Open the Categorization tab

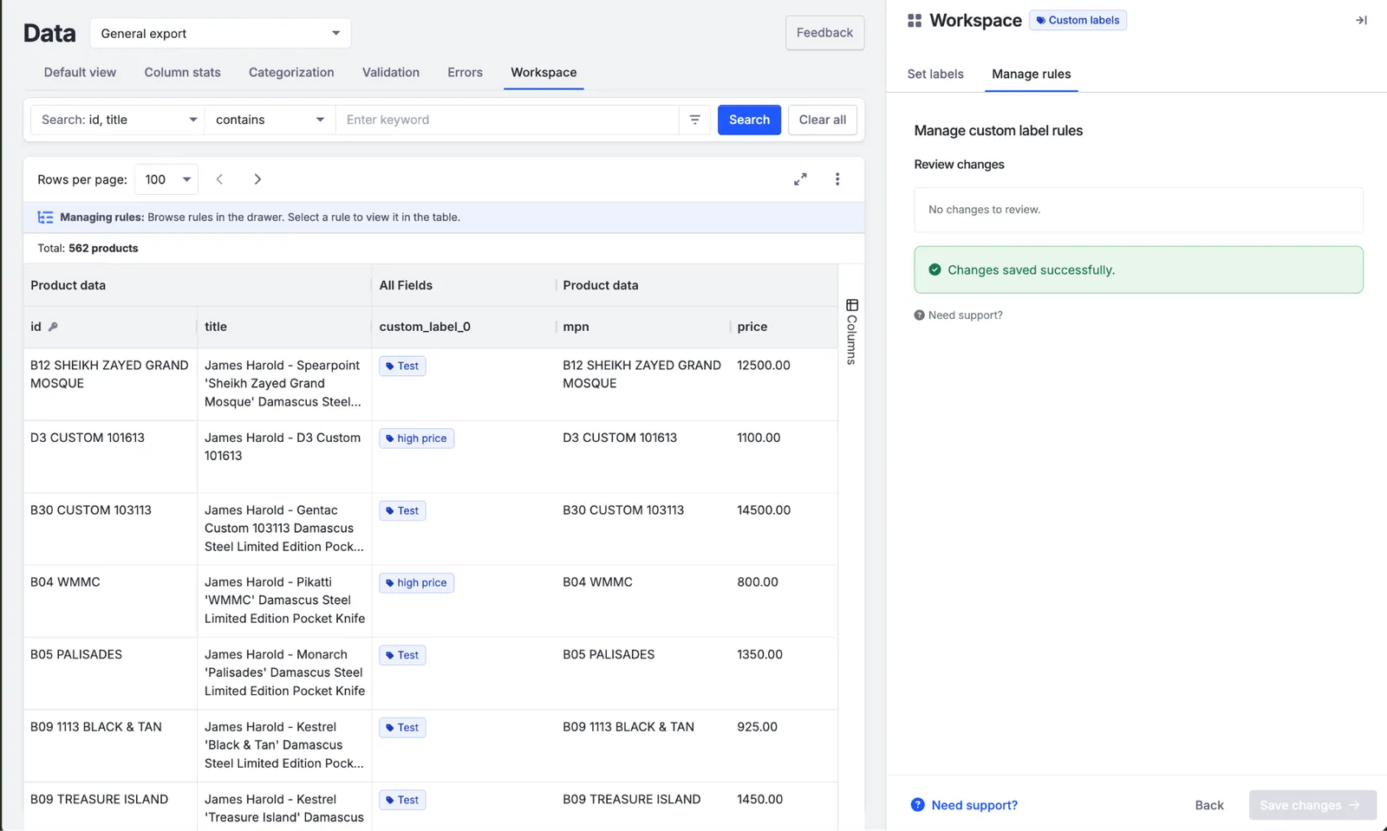[x=291, y=72]
